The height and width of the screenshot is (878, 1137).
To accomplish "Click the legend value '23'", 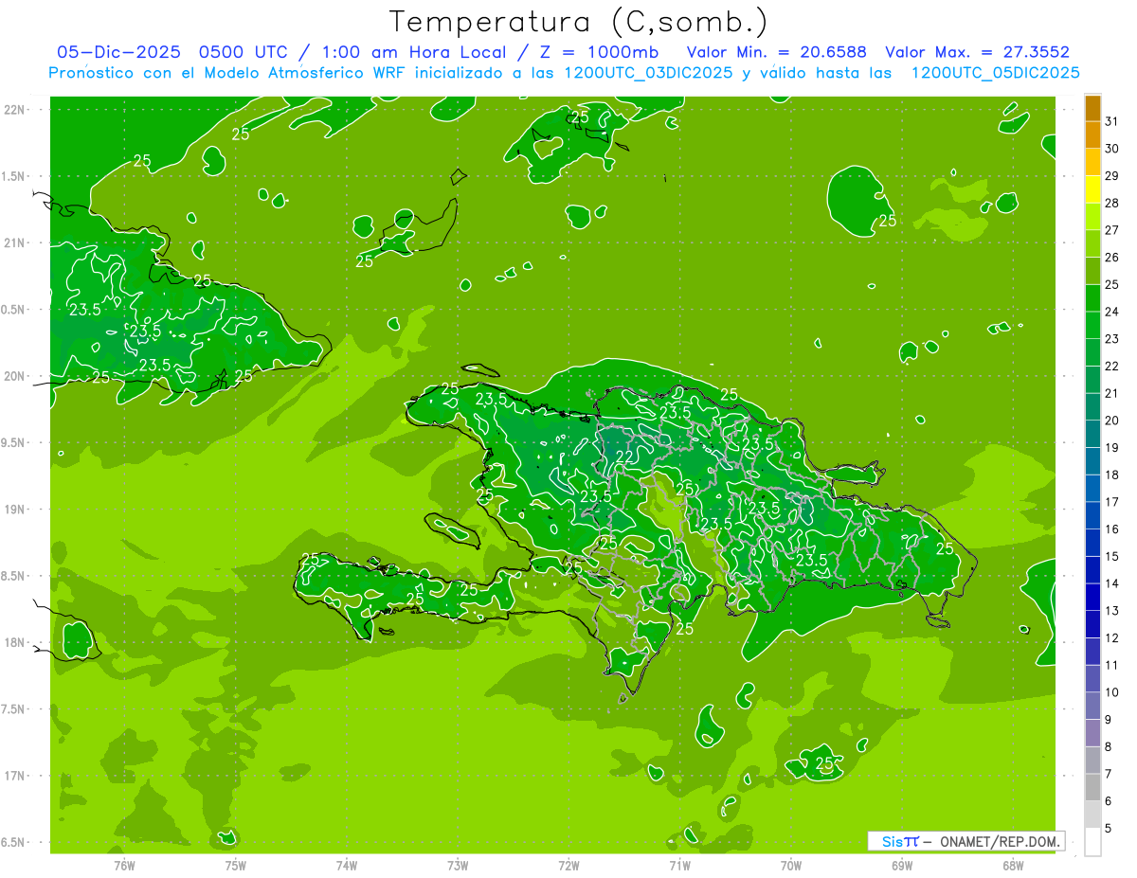I will [1111, 338].
